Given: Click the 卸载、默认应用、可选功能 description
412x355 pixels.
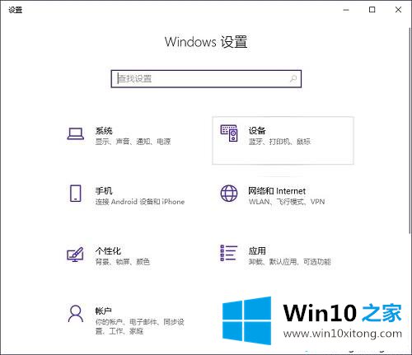Looking at the screenshot, I should [x=290, y=262].
